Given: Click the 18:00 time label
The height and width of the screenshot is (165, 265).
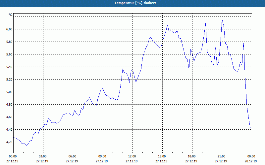Looking at the screenshot, I should click(x=192, y=156).
